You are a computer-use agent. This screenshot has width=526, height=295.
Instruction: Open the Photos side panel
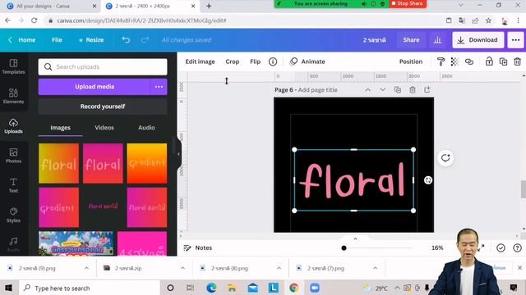[x=13, y=156]
